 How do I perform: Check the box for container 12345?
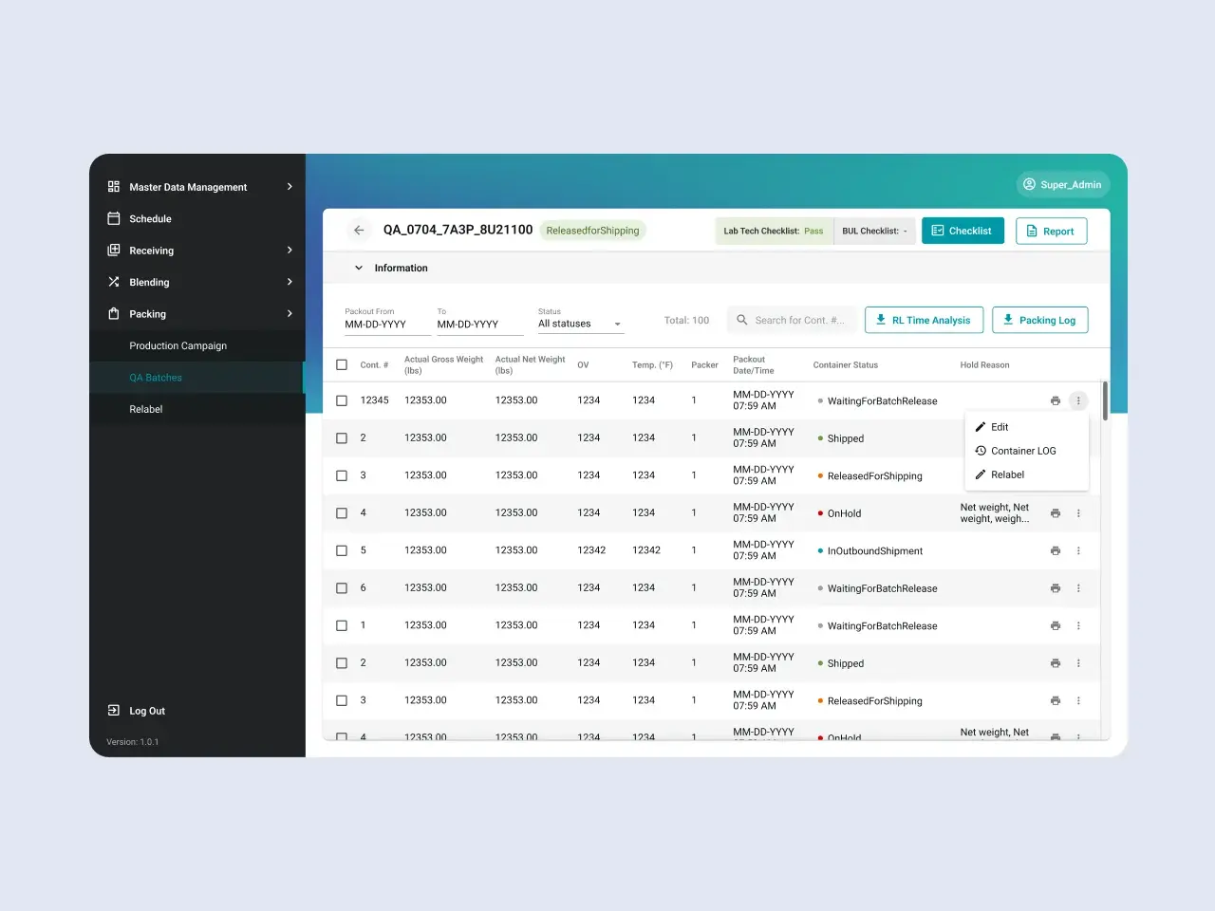342,400
